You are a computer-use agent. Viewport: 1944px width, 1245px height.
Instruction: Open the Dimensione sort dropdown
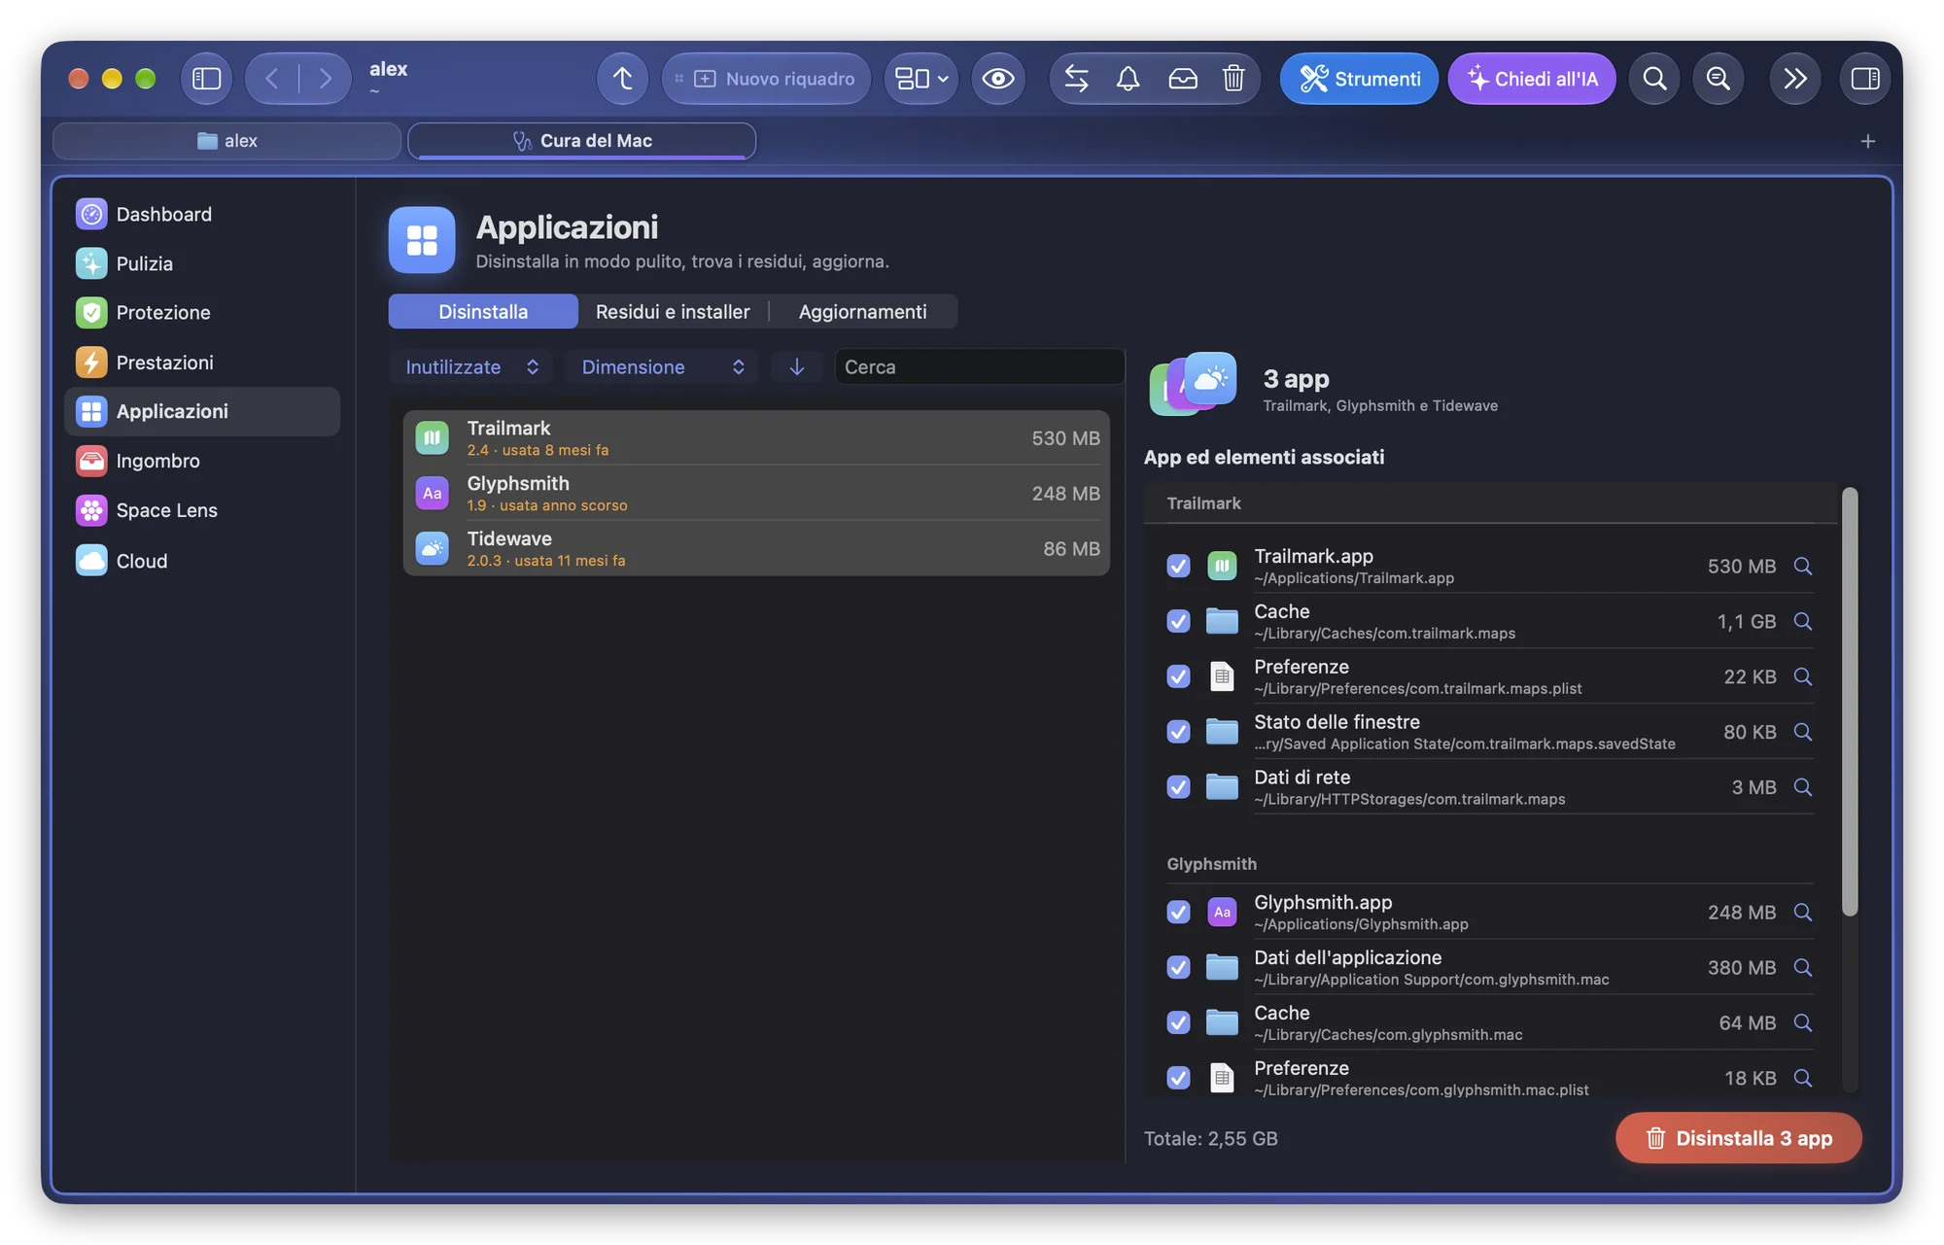663,366
